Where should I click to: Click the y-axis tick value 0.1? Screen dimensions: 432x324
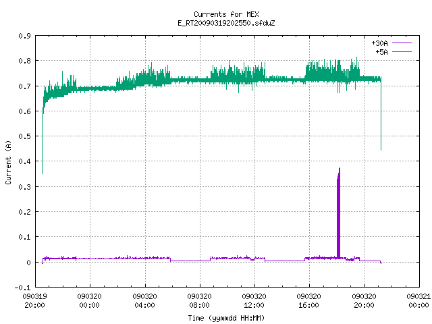(x=24, y=237)
